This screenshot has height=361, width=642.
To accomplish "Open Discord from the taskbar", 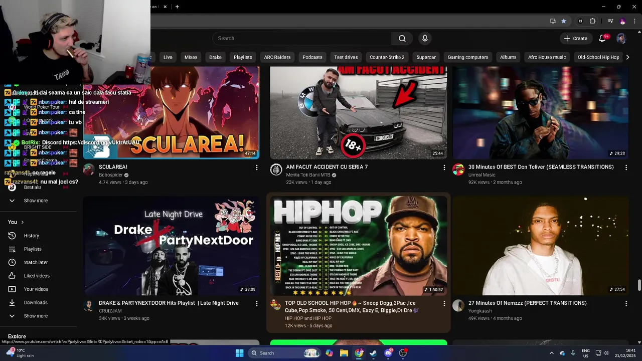I will coord(388,353).
